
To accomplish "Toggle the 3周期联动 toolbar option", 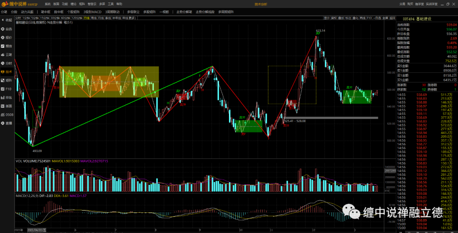I will point(112,12).
